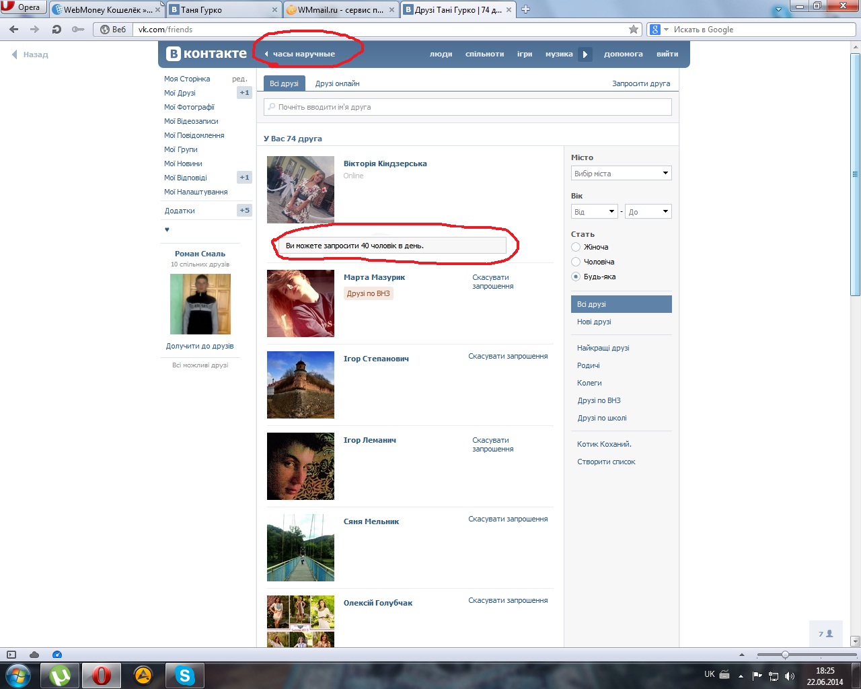Open search engine selector next to Google field

659,30
